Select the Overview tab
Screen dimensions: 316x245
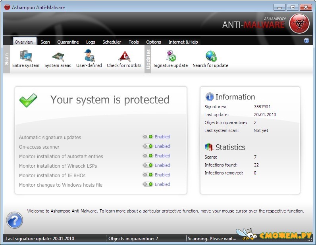pos(24,42)
